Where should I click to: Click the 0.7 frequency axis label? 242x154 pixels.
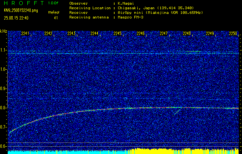(x=3, y=127)
